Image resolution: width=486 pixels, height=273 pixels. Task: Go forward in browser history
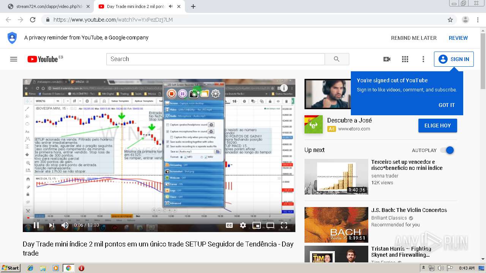pos(21,20)
